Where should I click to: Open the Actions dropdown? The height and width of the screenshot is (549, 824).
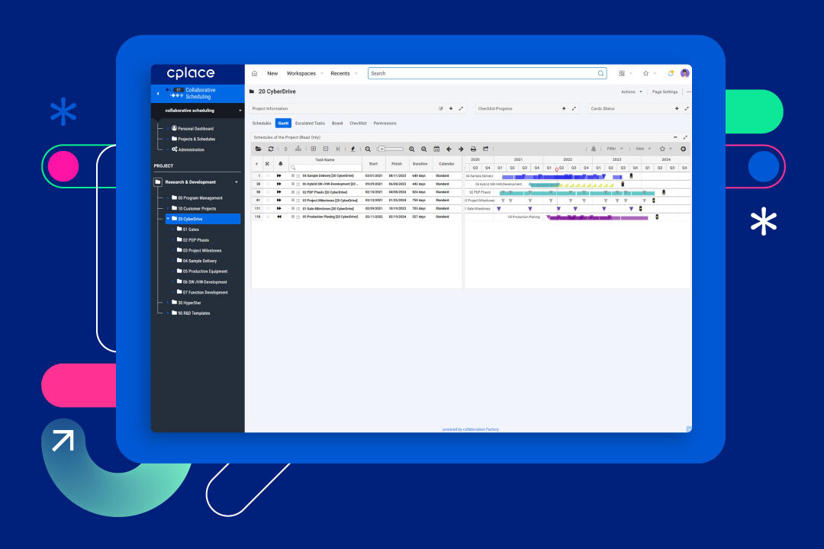[x=632, y=92]
